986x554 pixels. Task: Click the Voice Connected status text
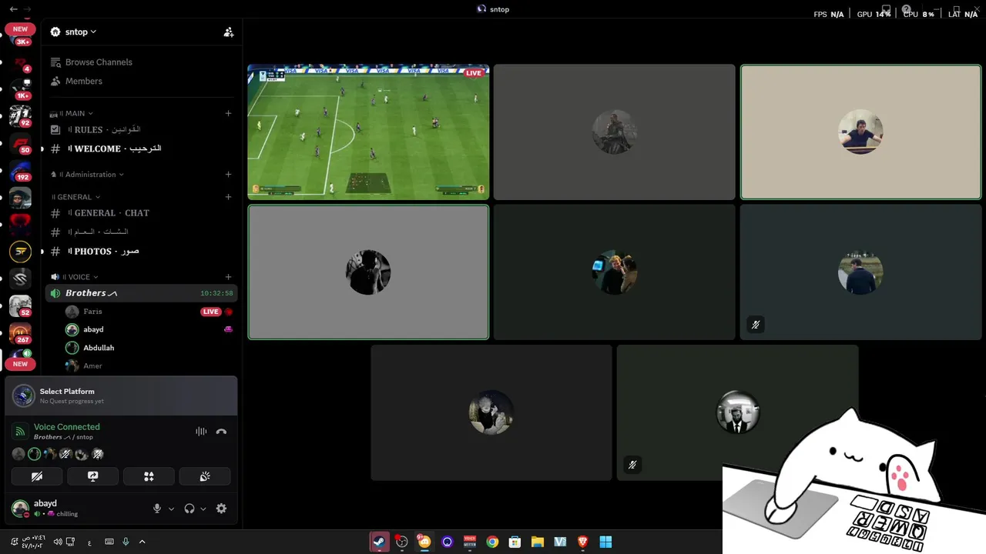point(67,427)
